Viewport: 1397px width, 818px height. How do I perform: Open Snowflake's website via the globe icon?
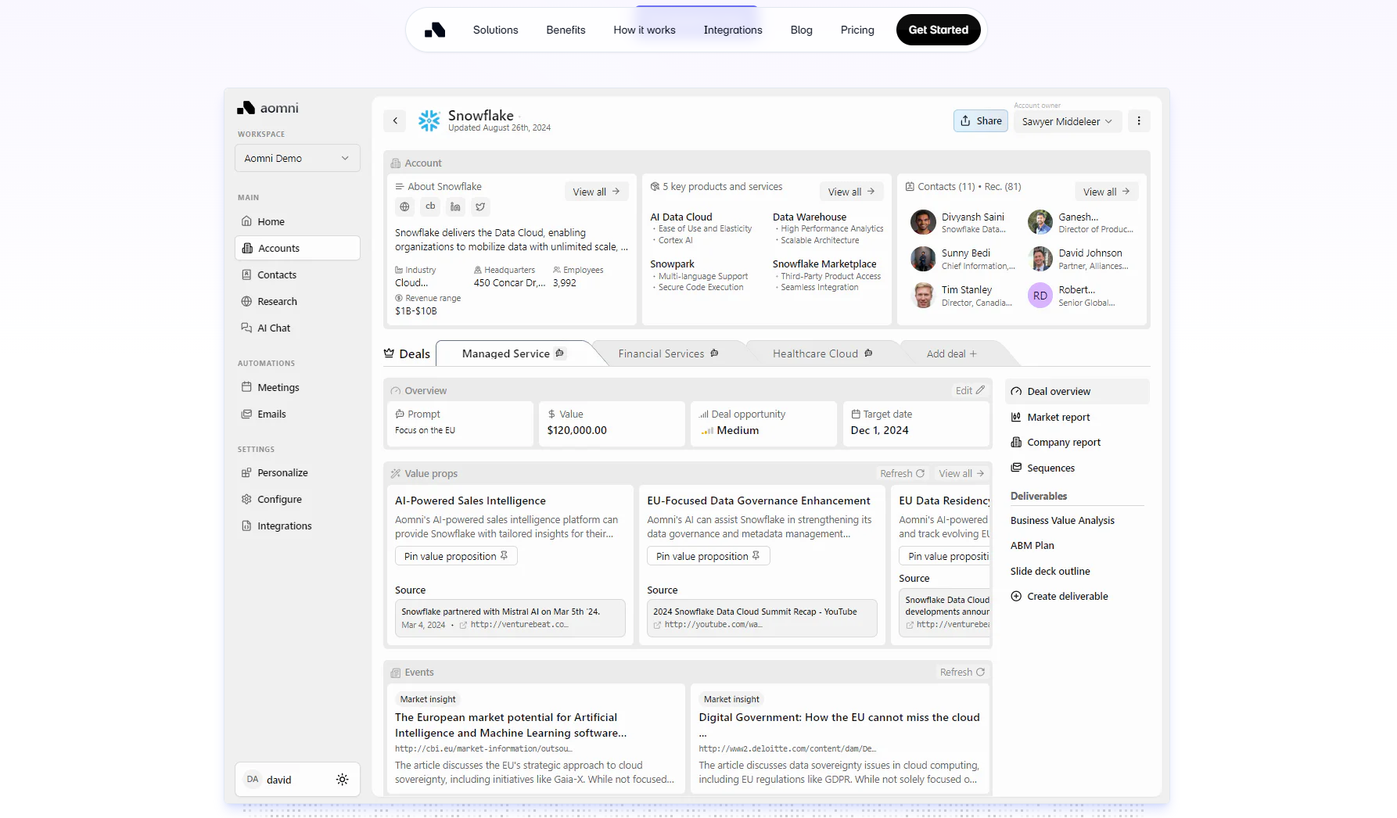pos(404,206)
